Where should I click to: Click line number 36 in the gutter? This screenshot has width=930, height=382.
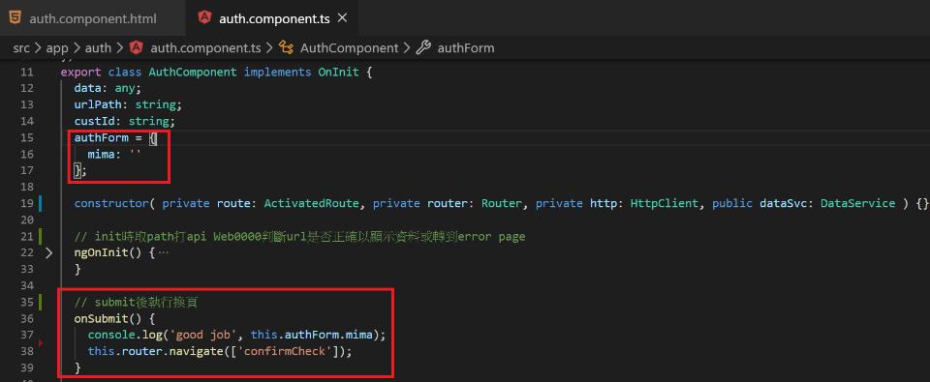tap(26, 318)
